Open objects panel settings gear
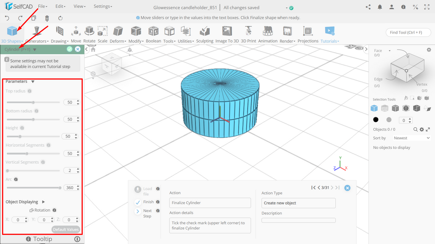Viewport: 435px width, 244px height. point(422,129)
